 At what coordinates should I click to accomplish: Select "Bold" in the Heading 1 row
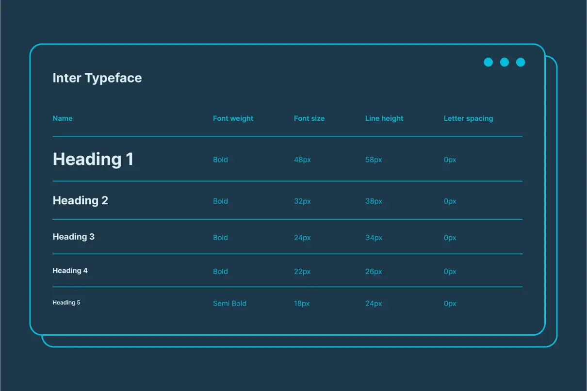pos(220,160)
